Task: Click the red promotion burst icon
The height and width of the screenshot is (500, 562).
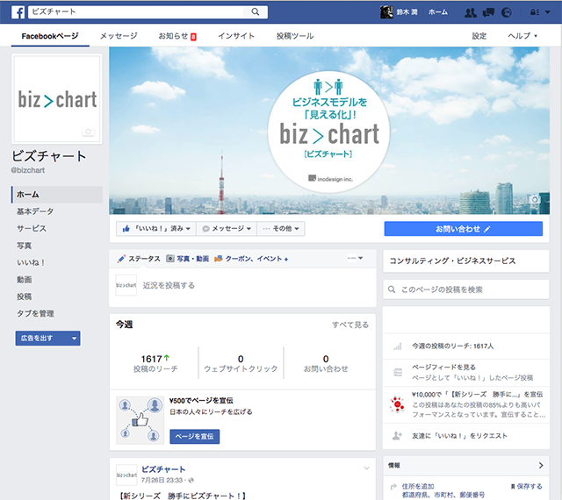Action: pyautogui.click(x=398, y=404)
